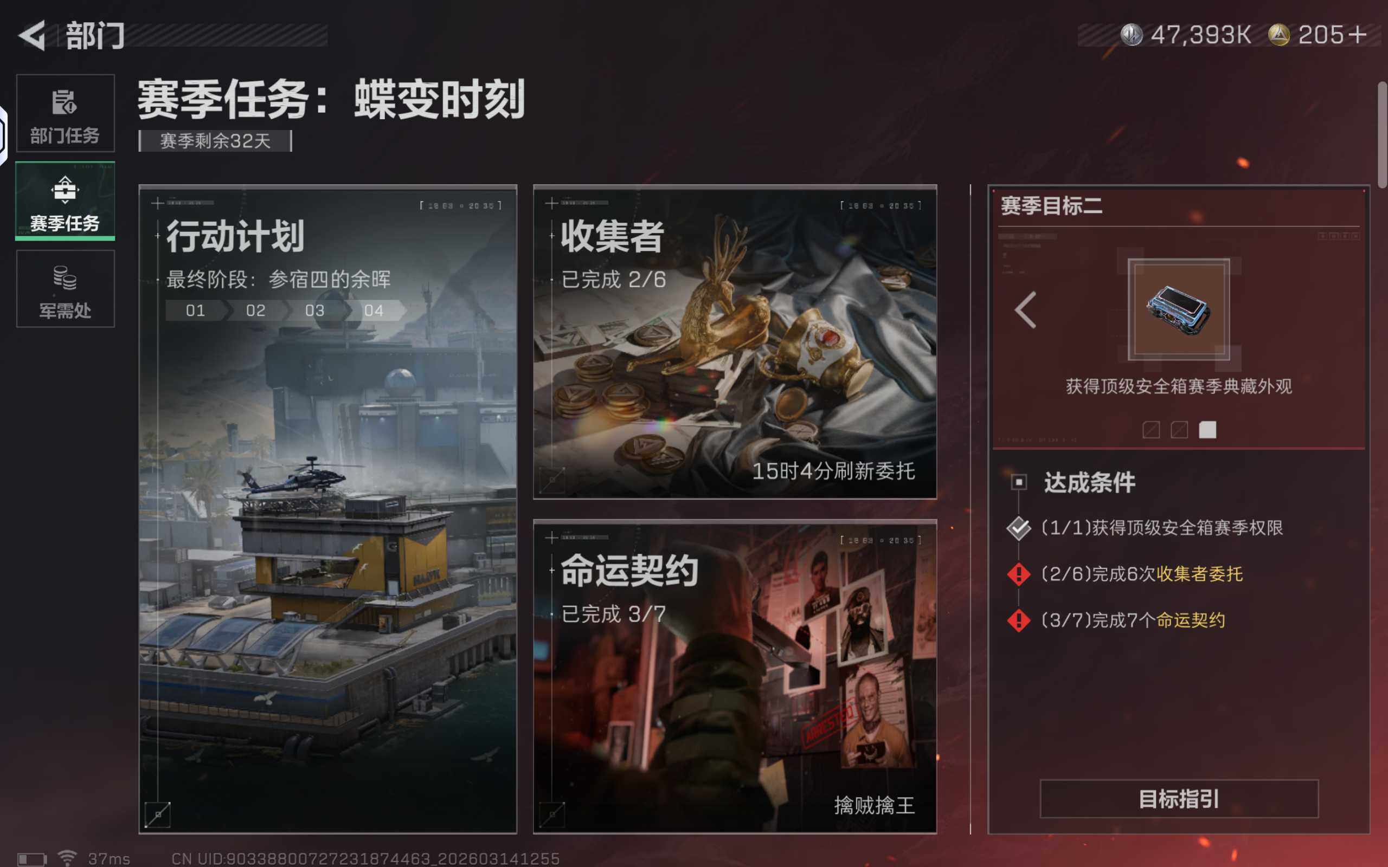Select the second season goal page indicator

pyautogui.click(x=1179, y=430)
